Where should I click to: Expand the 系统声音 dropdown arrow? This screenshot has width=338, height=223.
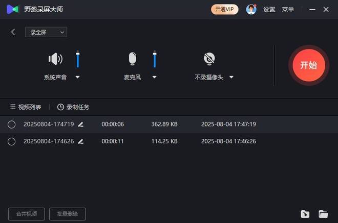click(x=78, y=77)
